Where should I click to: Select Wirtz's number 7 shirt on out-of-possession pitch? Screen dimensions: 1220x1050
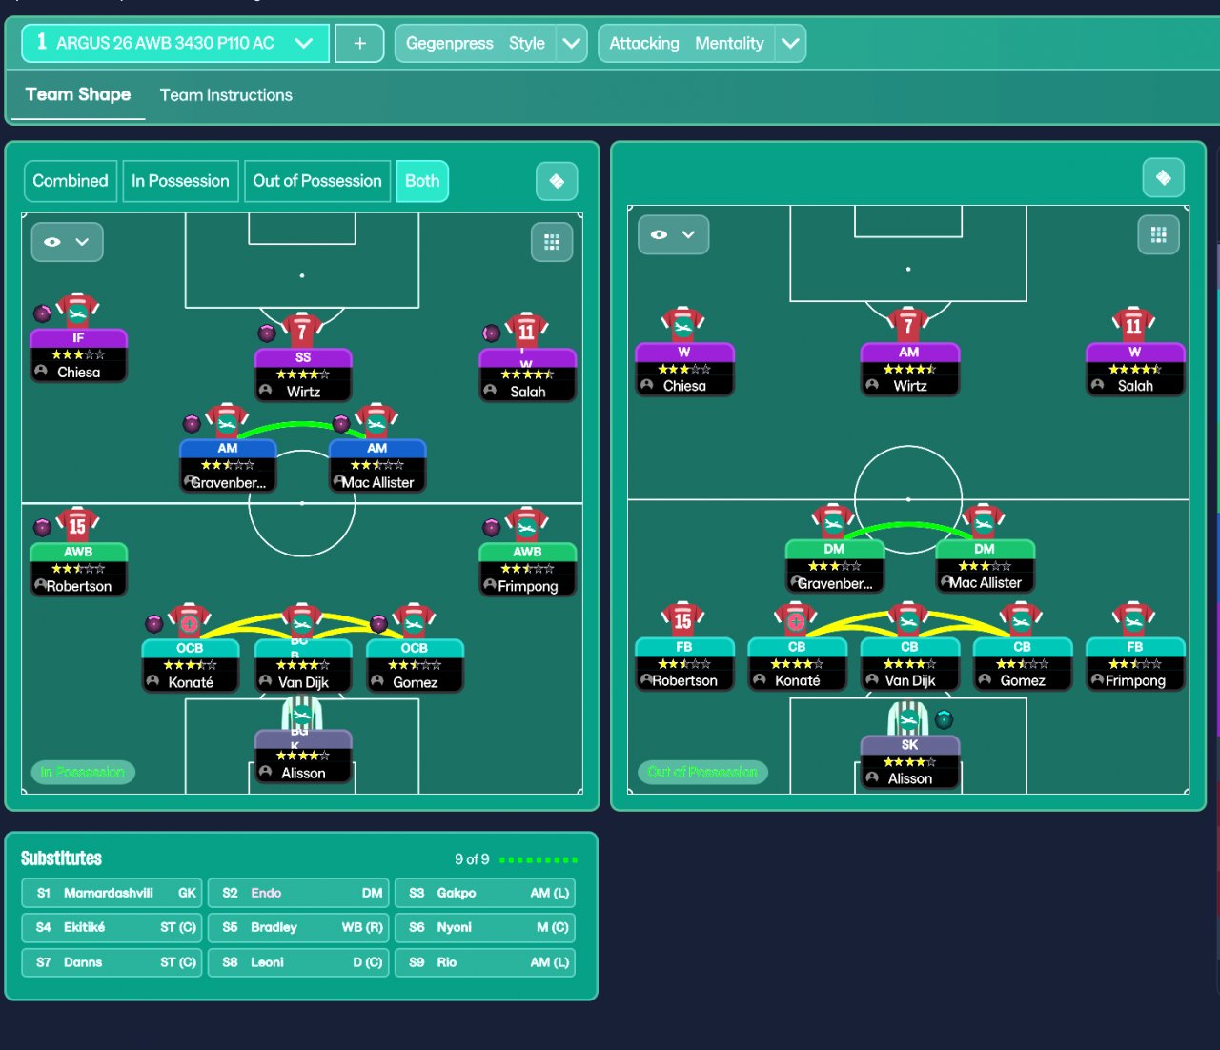click(908, 325)
